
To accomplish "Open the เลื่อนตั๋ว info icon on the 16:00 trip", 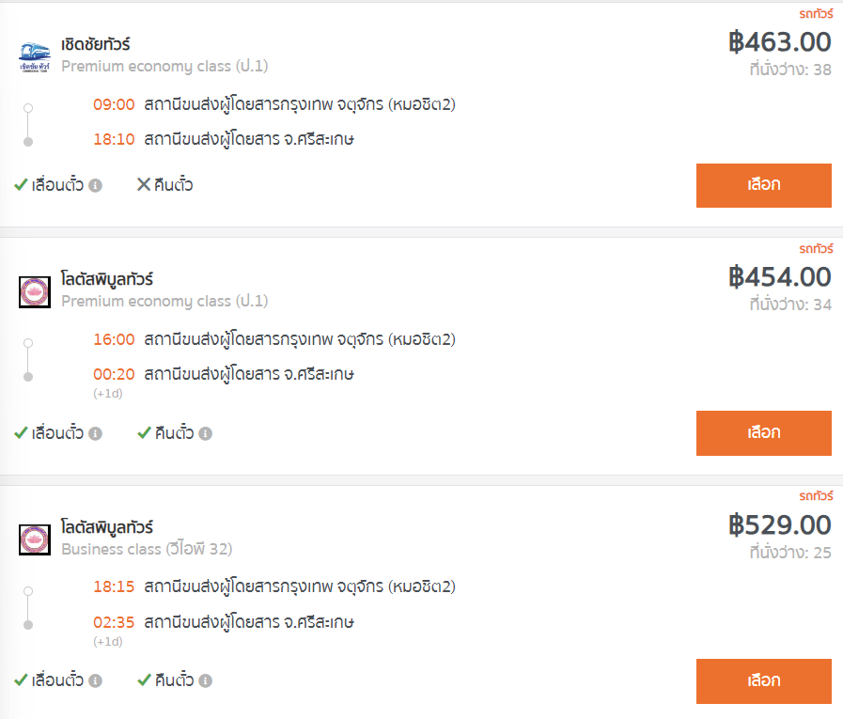I will click(x=95, y=433).
